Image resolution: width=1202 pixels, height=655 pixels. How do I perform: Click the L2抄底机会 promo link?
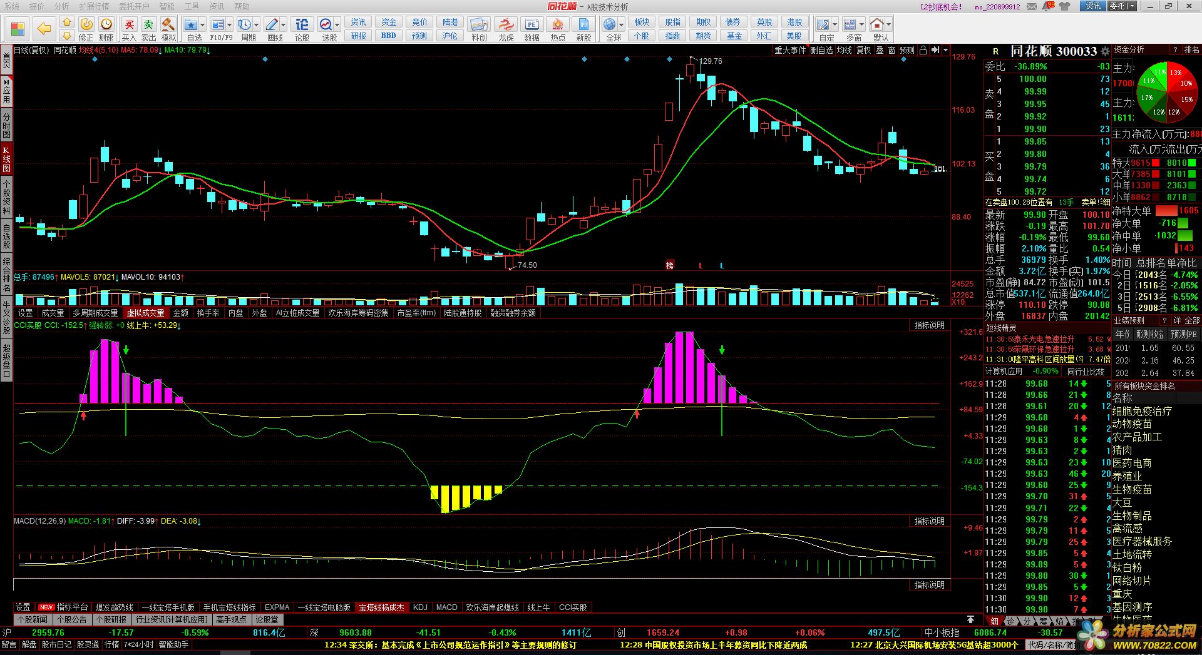point(941,6)
